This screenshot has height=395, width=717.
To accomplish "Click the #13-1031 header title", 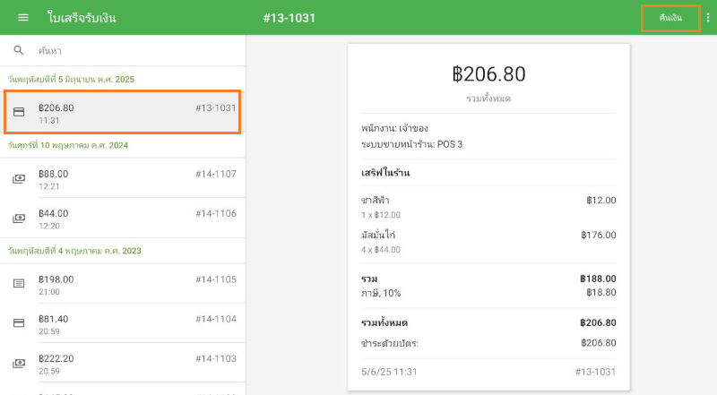I will coord(289,18).
